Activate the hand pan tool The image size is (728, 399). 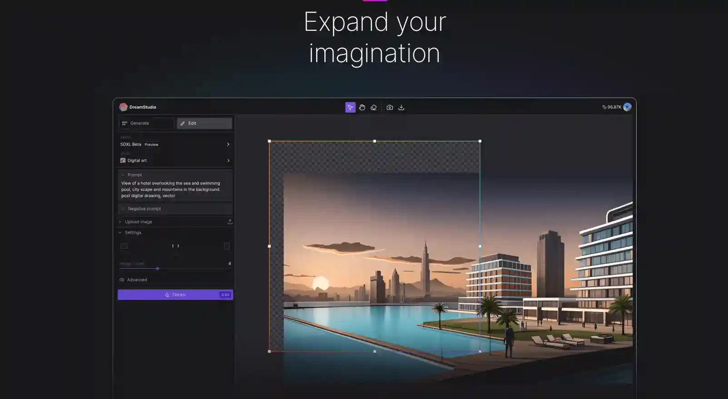(362, 107)
